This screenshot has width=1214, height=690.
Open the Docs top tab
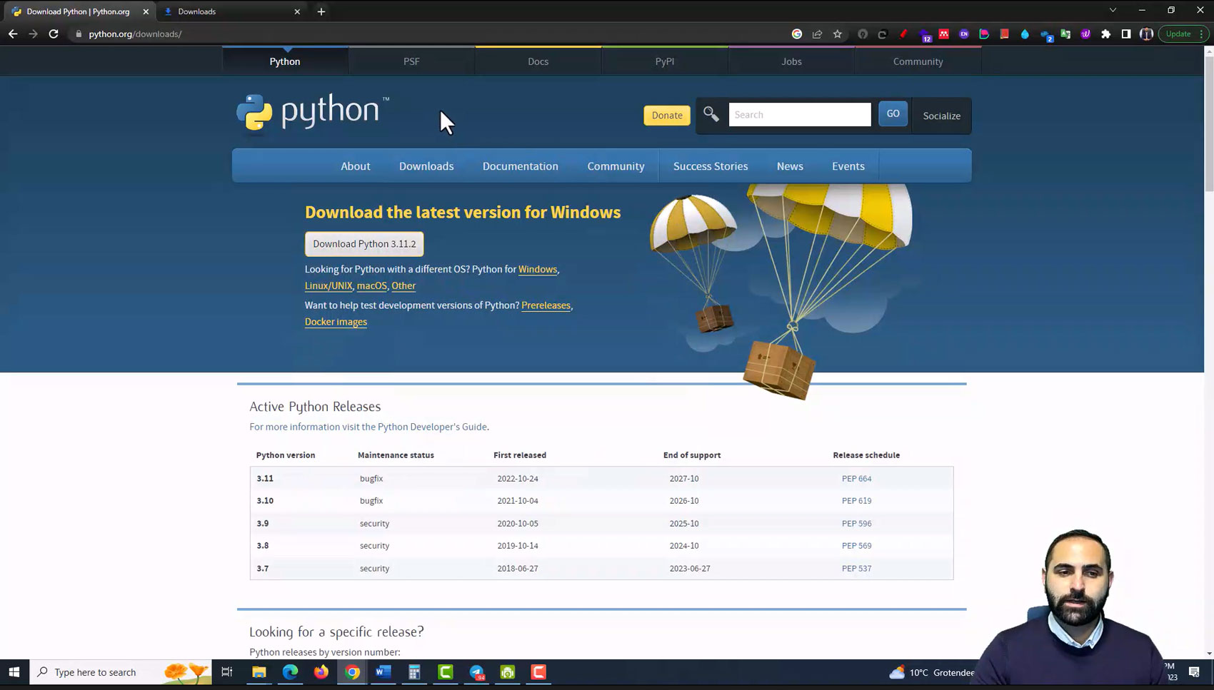coord(538,61)
